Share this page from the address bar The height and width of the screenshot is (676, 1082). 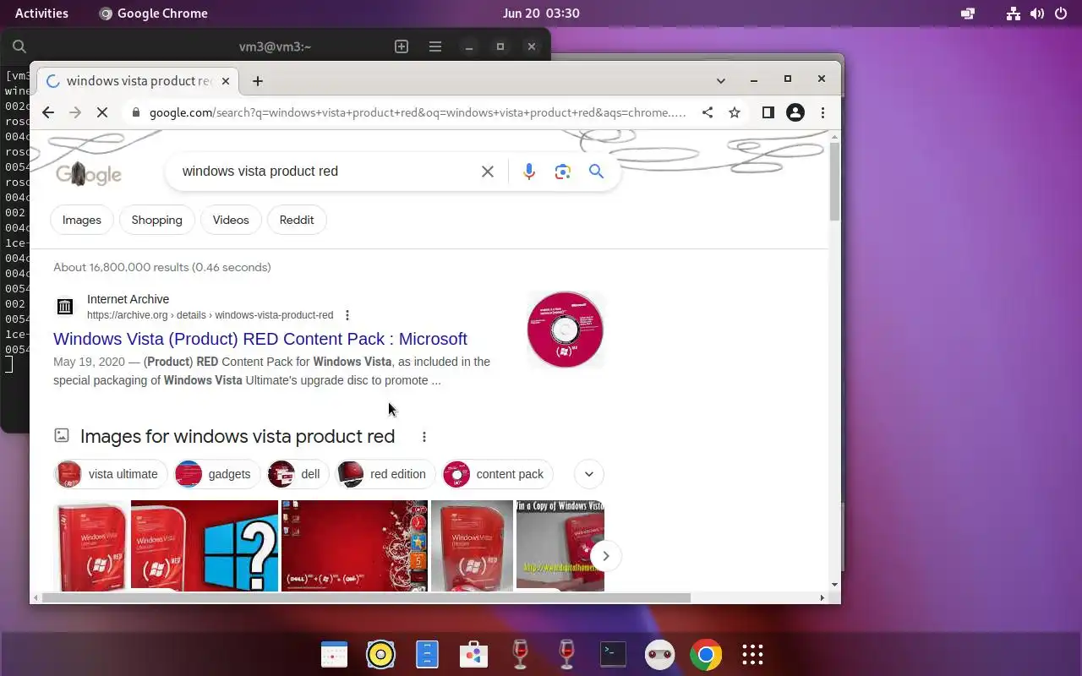pyautogui.click(x=708, y=112)
